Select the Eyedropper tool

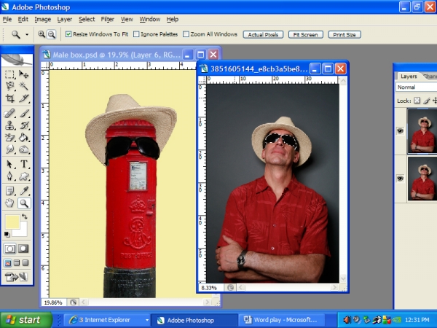(24, 191)
